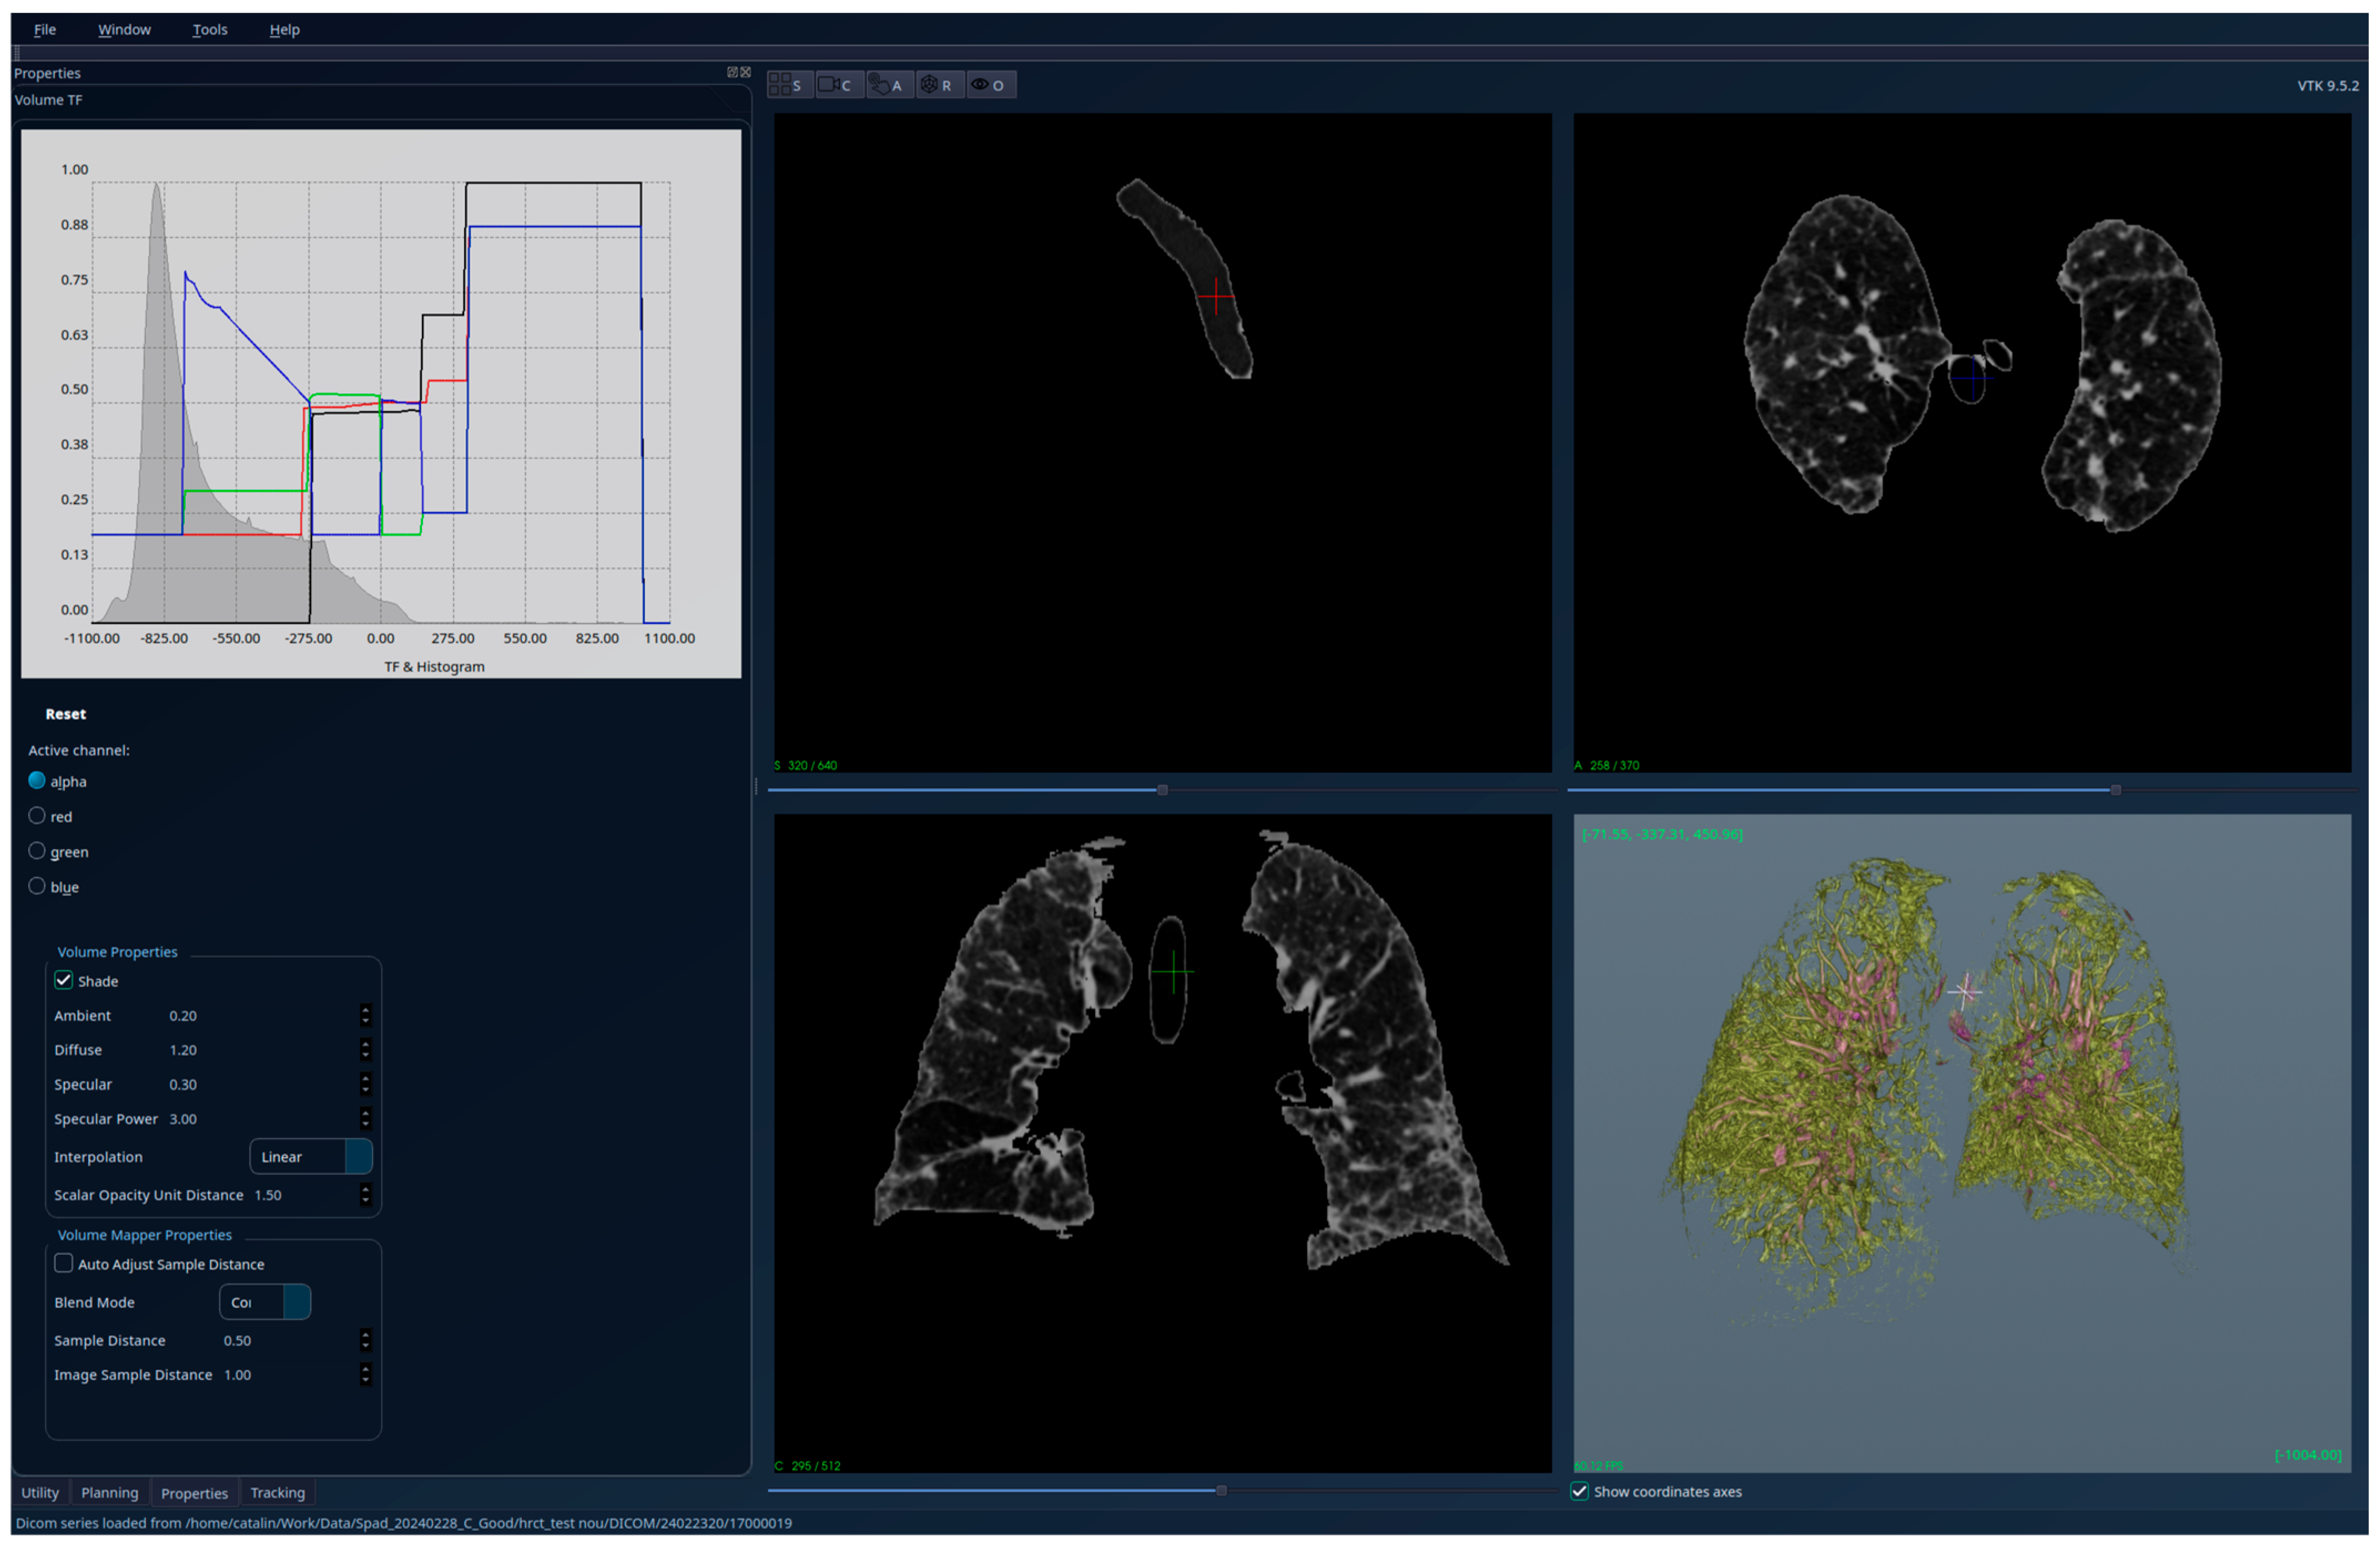The width and height of the screenshot is (2380, 1552).
Task: Open the Blend Mode dropdown
Action: click(265, 1302)
